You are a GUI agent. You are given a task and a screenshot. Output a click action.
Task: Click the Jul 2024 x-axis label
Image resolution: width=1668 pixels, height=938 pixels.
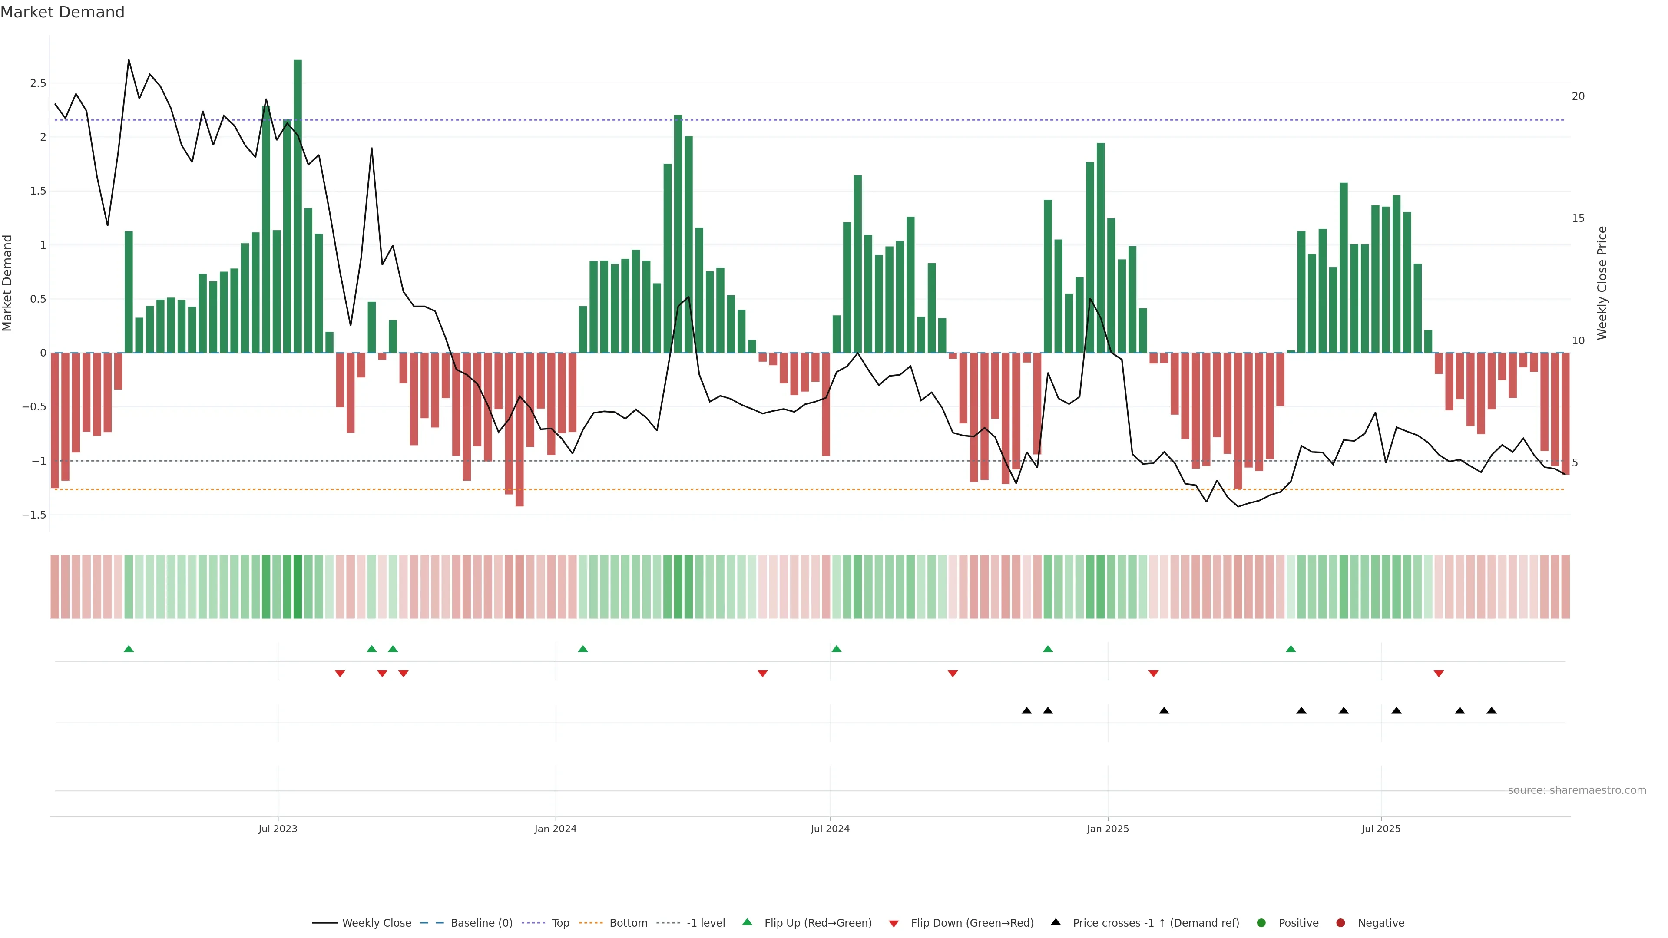click(x=830, y=829)
